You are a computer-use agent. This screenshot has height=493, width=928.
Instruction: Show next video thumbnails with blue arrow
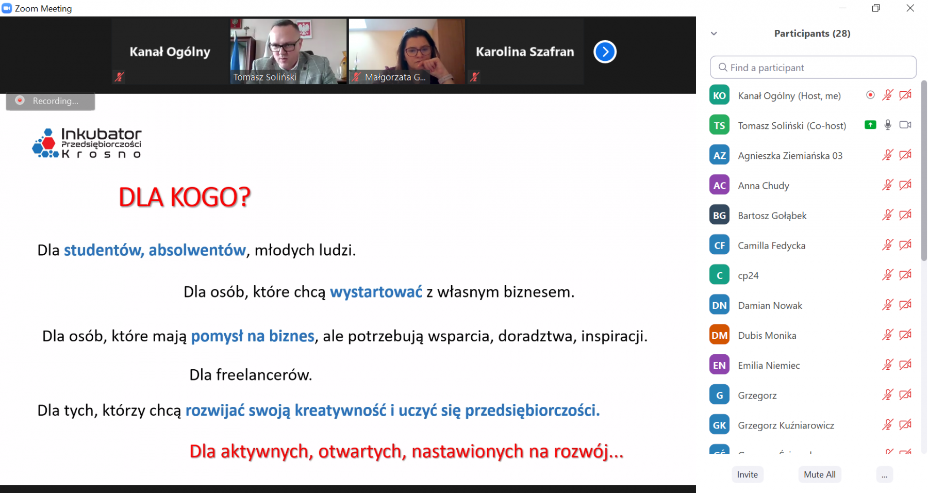pos(605,52)
